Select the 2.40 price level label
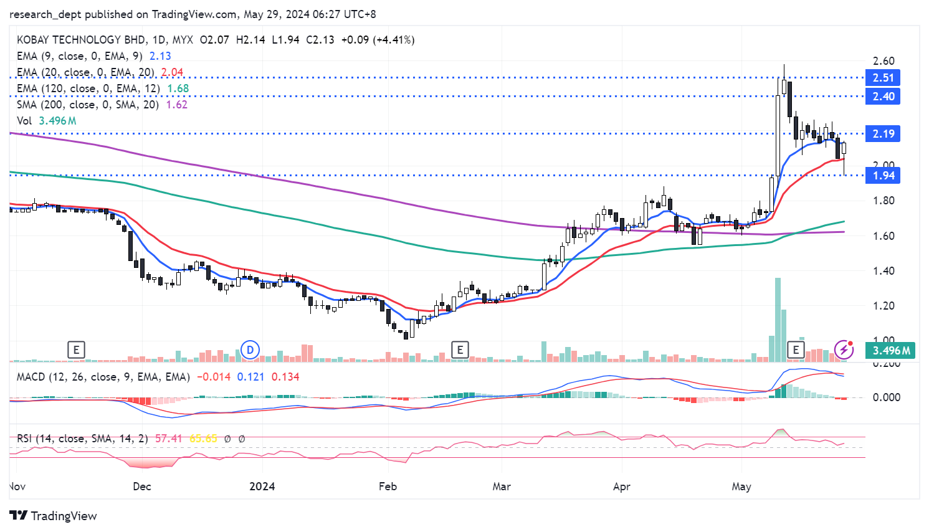 click(883, 97)
